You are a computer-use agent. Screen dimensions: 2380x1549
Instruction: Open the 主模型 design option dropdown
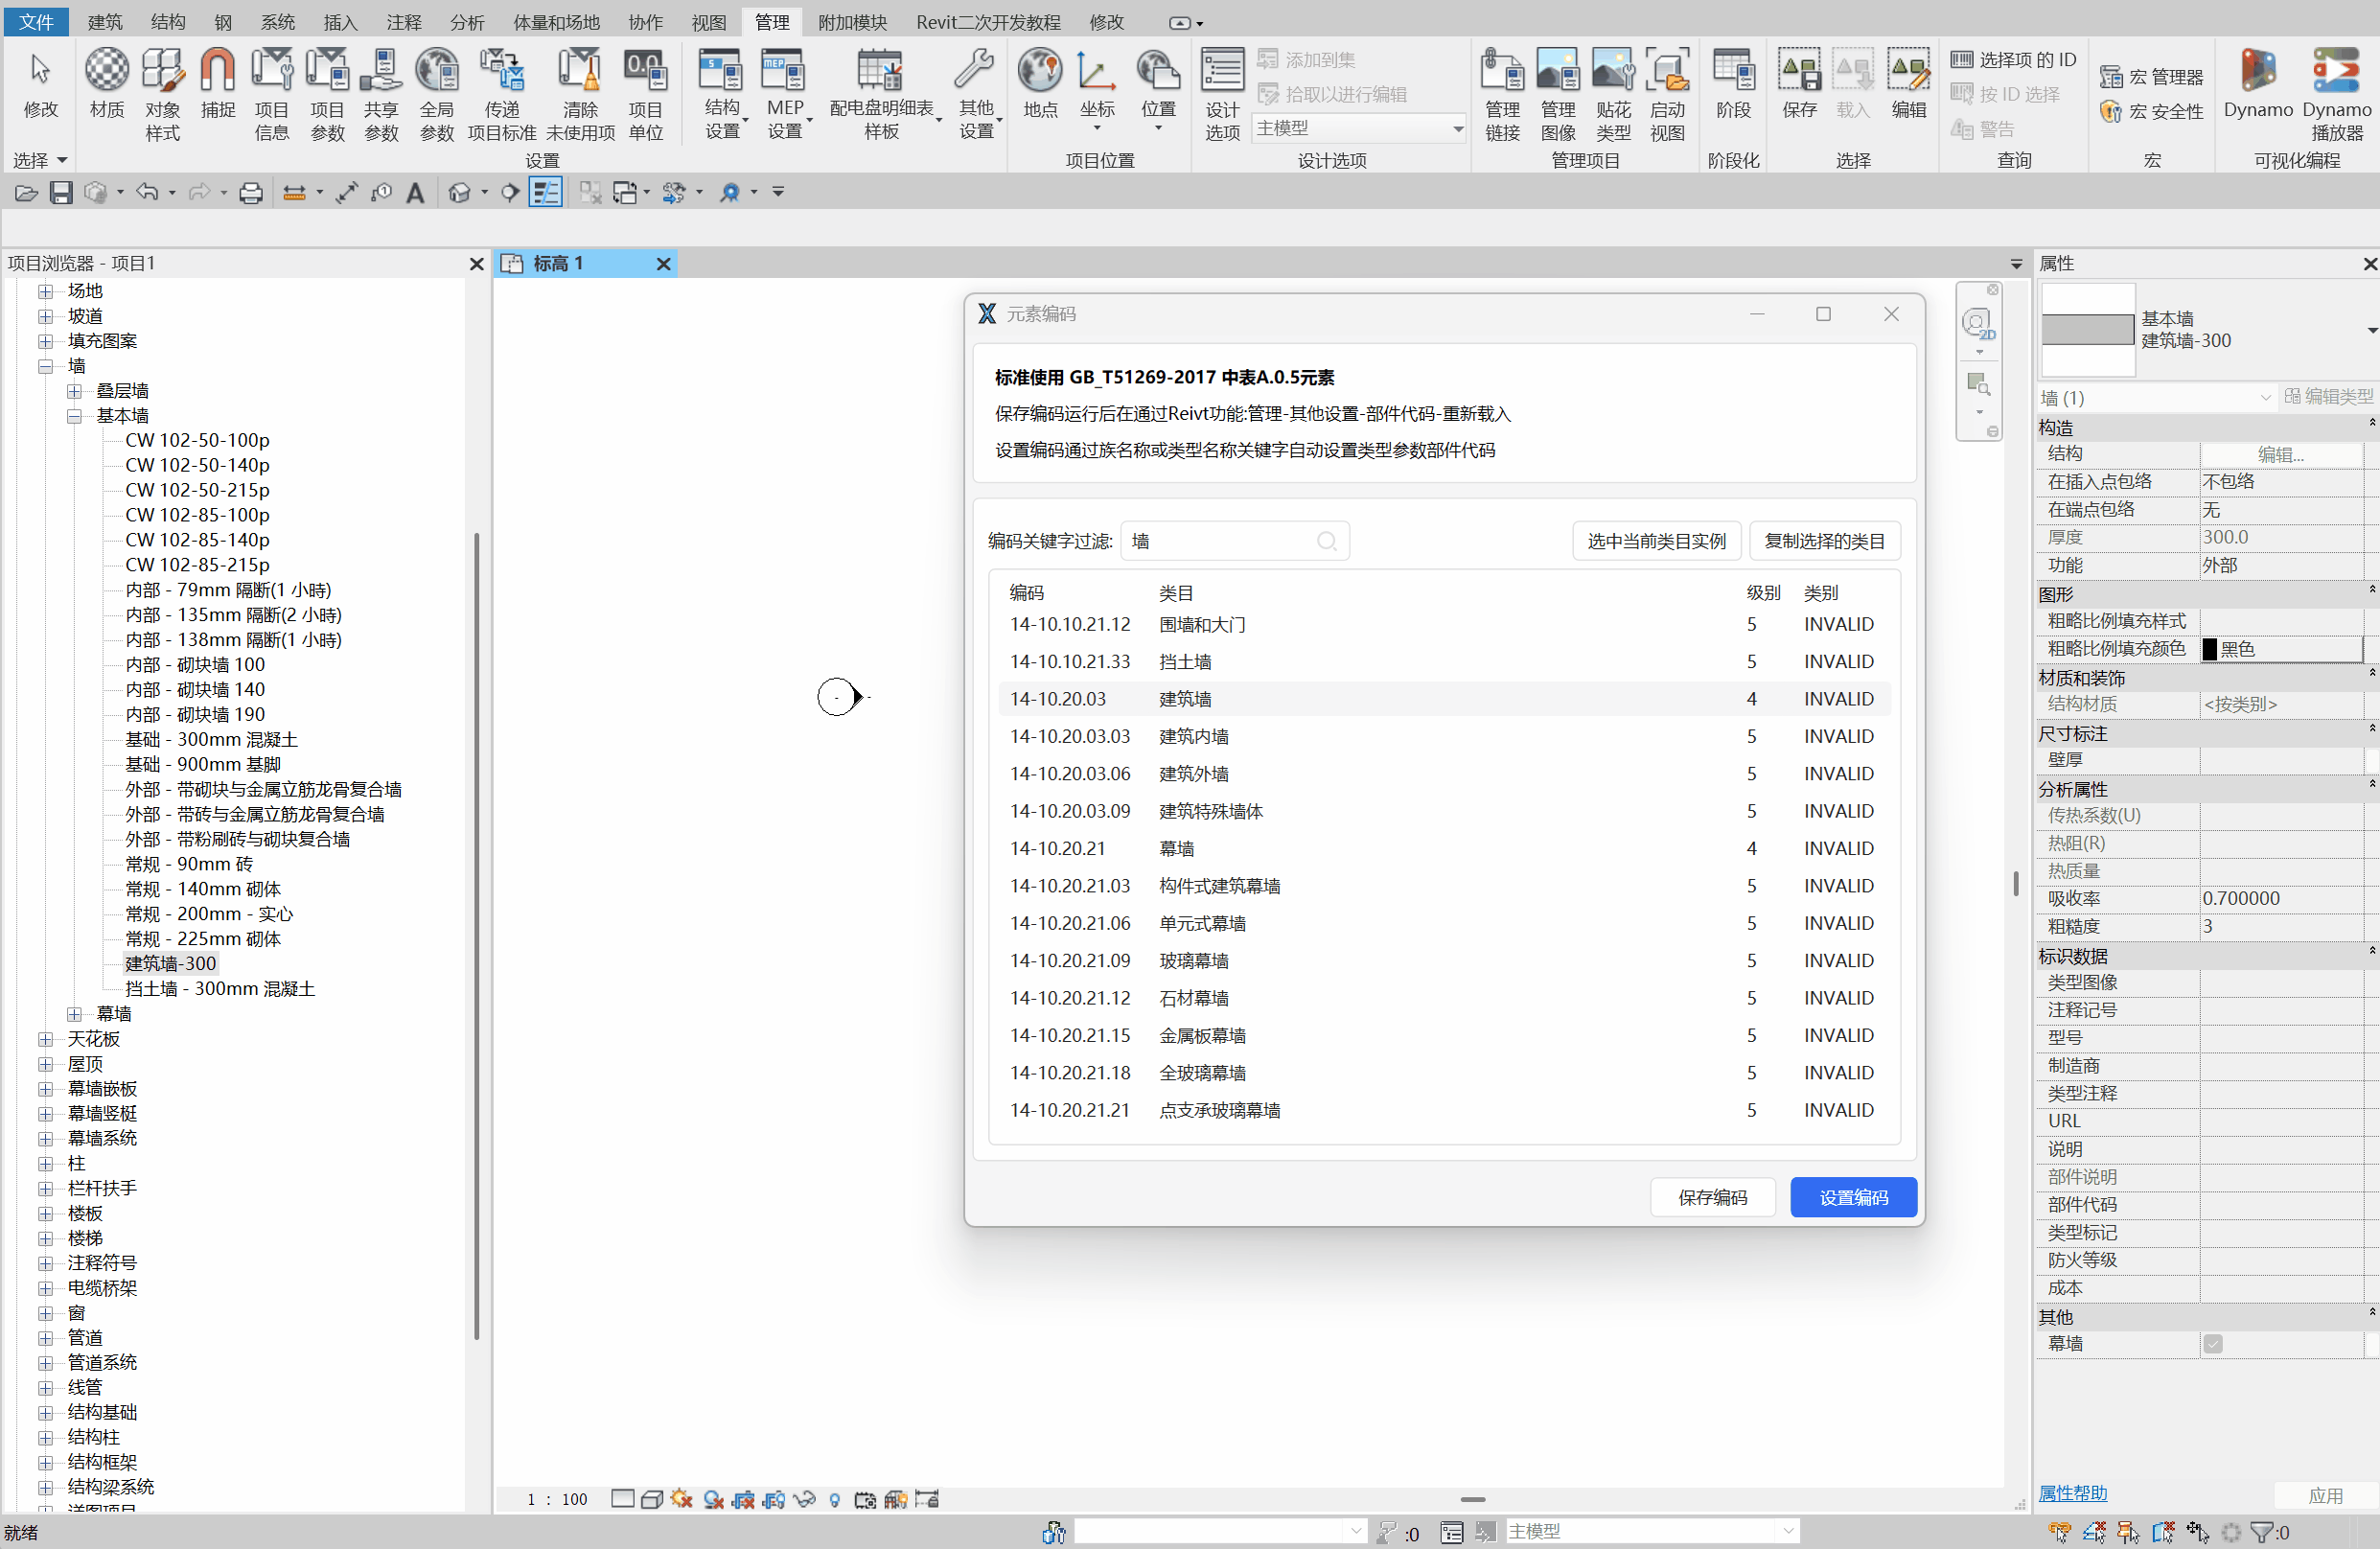click(x=1358, y=128)
